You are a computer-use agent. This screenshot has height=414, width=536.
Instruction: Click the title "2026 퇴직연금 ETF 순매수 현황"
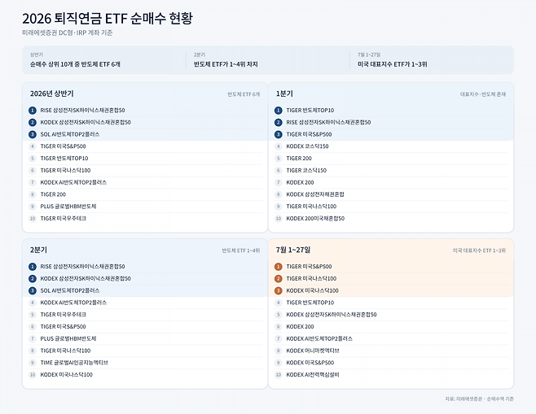(108, 18)
